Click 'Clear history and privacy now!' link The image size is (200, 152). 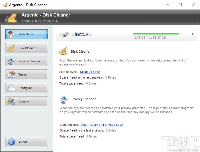coord(102,125)
